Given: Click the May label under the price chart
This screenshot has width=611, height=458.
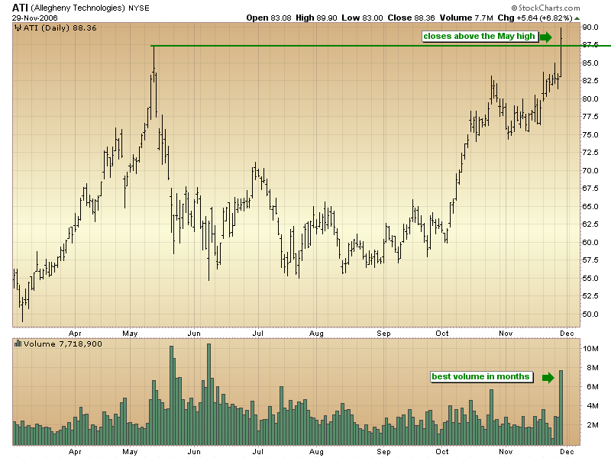Looking at the screenshot, I should [130, 334].
